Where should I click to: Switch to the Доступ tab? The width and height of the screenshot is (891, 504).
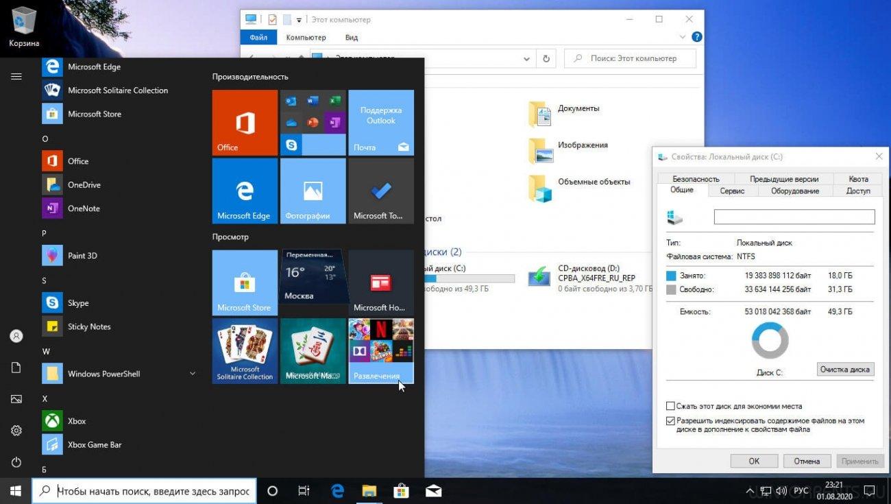coord(858,191)
